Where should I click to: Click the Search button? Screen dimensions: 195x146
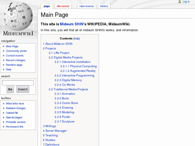click(23, 89)
